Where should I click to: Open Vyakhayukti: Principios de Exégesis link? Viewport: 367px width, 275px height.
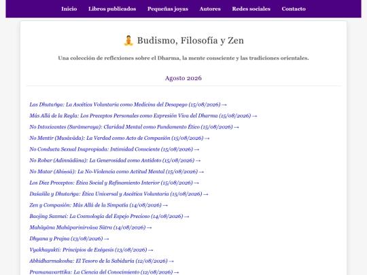[x=91, y=250]
